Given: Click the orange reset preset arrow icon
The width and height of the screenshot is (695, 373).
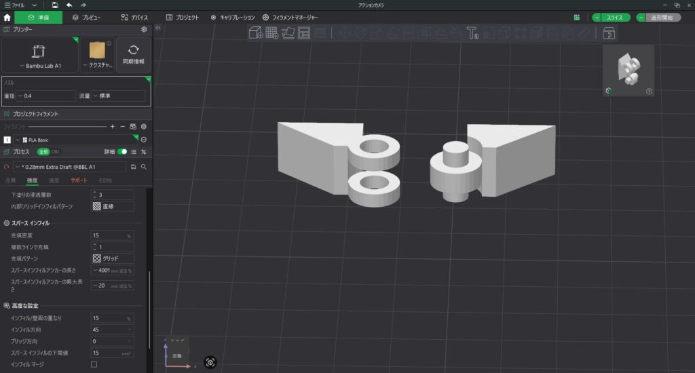Looking at the screenshot, I should pyautogui.click(x=6, y=167).
